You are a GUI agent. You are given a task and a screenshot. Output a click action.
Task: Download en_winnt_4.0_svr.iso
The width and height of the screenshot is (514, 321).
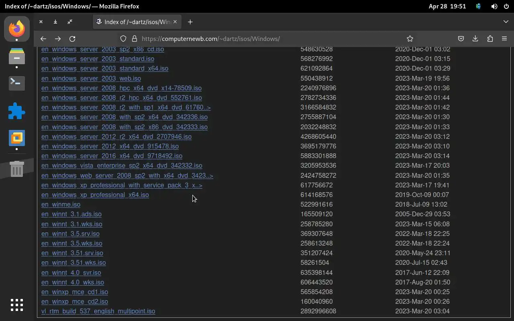coord(71,272)
